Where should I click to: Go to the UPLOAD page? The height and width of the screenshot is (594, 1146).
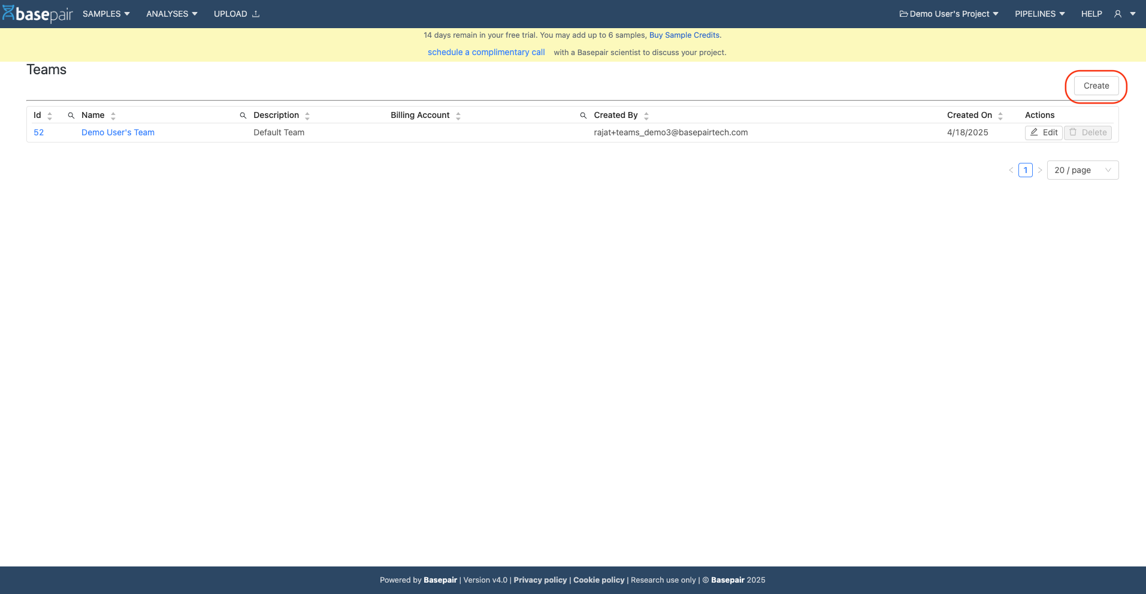[x=236, y=14]
